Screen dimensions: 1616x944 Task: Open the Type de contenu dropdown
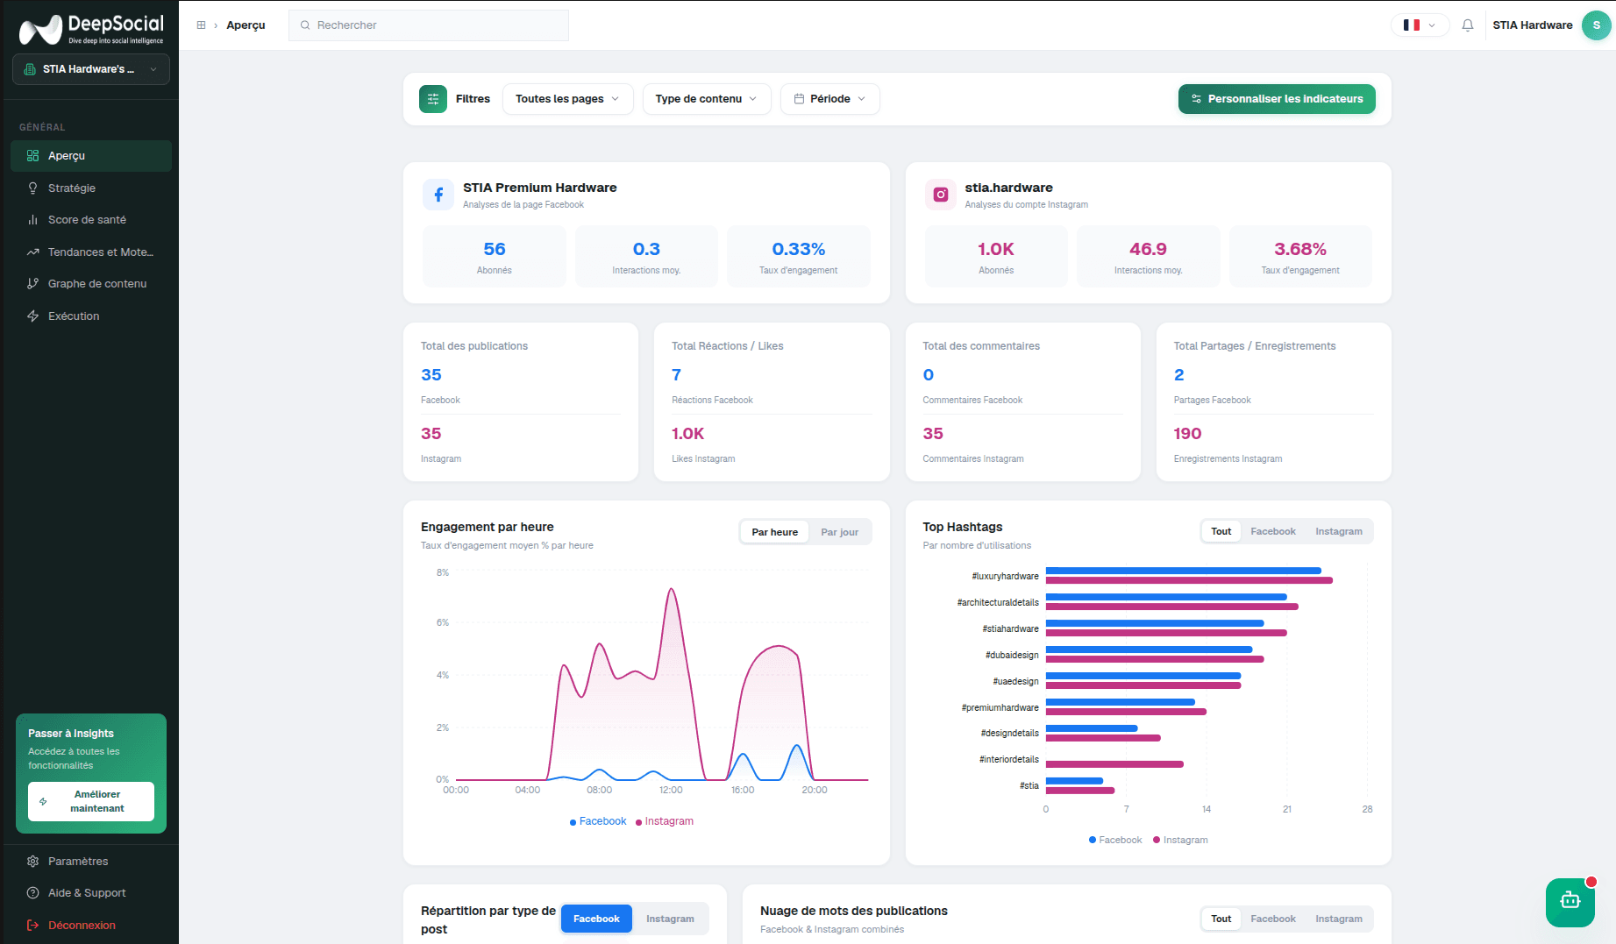[707, 99]
